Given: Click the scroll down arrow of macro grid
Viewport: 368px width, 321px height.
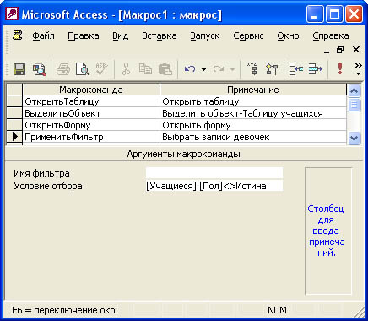Looking at the screenshot, I should pyautogui.click(x=354, y=139).
